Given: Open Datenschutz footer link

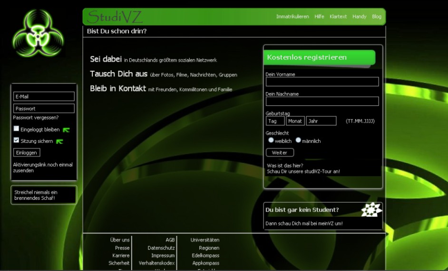Looking at the screenshot, I should (x=161, y=248).
